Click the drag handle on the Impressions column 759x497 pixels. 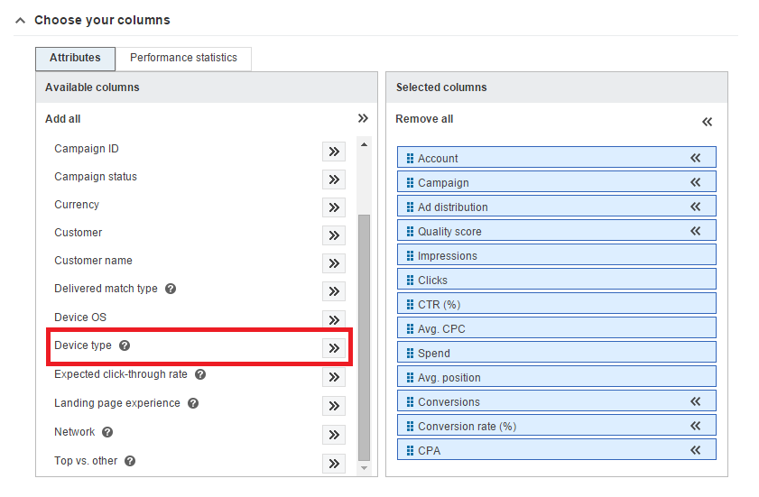(x=411, y=256)
